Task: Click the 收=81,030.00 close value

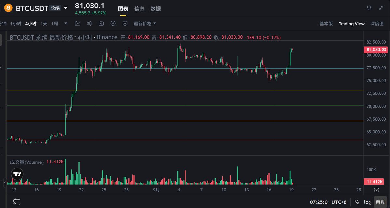Action: click(228, 37)
